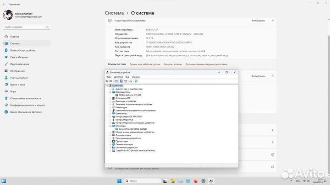Click the Windows Start button on taskbar
The height and width of the screenshot is (185, 330).
[120, 180]
